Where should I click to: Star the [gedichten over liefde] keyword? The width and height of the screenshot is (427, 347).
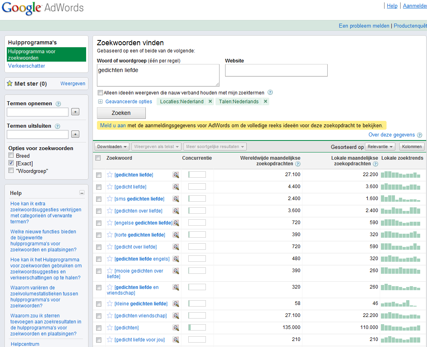click(110, 211)
